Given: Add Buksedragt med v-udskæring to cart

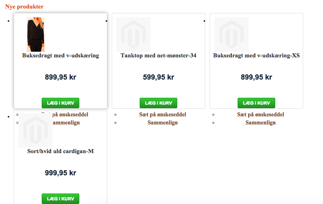Looking at the screenshot, I should click(61, 103).
